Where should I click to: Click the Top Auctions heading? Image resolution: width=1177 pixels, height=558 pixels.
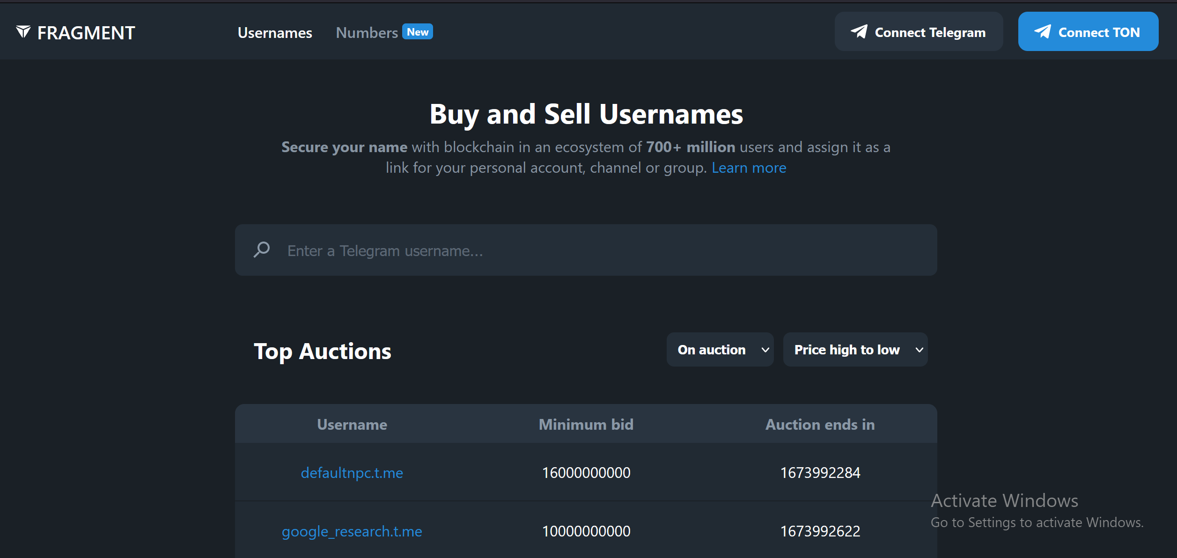pos(323,352)
